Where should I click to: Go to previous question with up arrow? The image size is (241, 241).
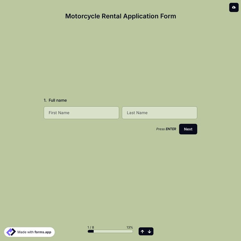coord(142,231)
